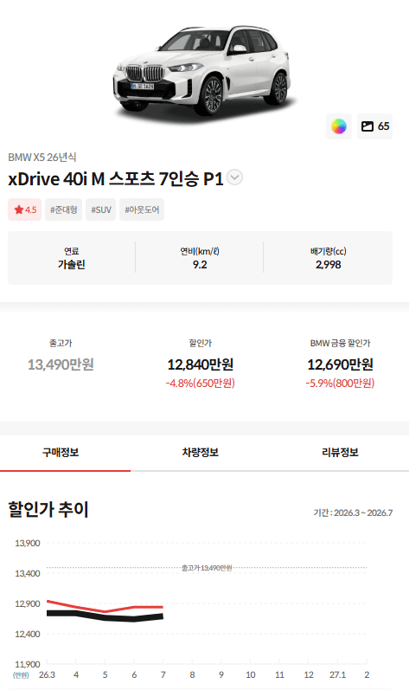Expand the trim selector chevron next to P1
This screenshot has height=690, width=409.
point(234,177)
